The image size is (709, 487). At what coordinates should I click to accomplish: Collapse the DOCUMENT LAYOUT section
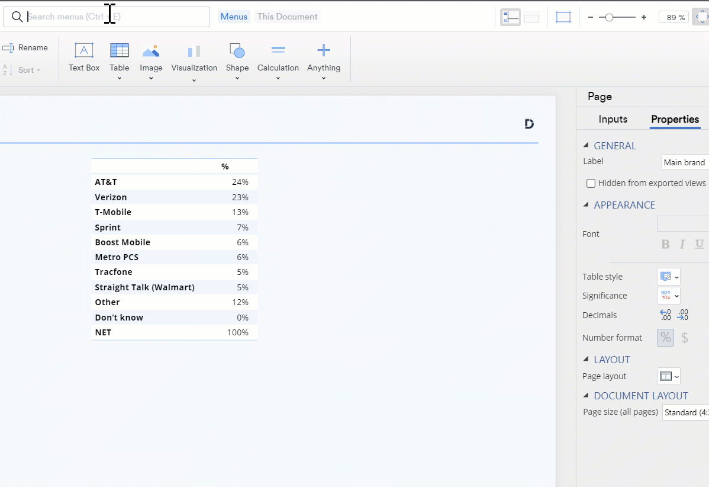click(586, 395)
